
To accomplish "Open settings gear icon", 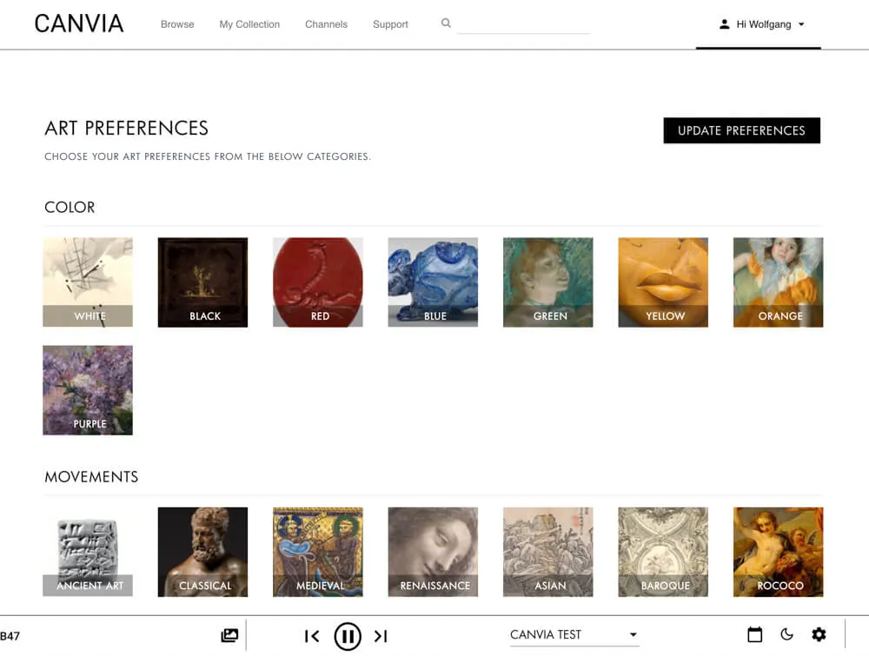I will (819, 634).
